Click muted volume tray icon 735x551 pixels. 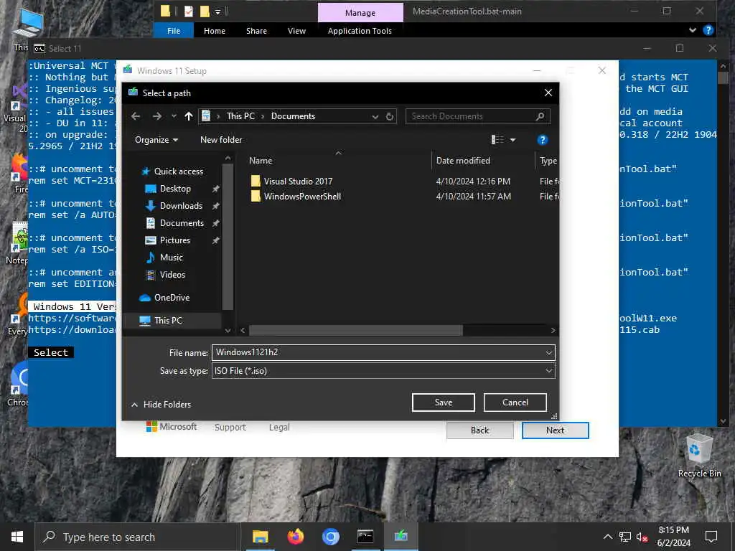click(x=642, y=537)
